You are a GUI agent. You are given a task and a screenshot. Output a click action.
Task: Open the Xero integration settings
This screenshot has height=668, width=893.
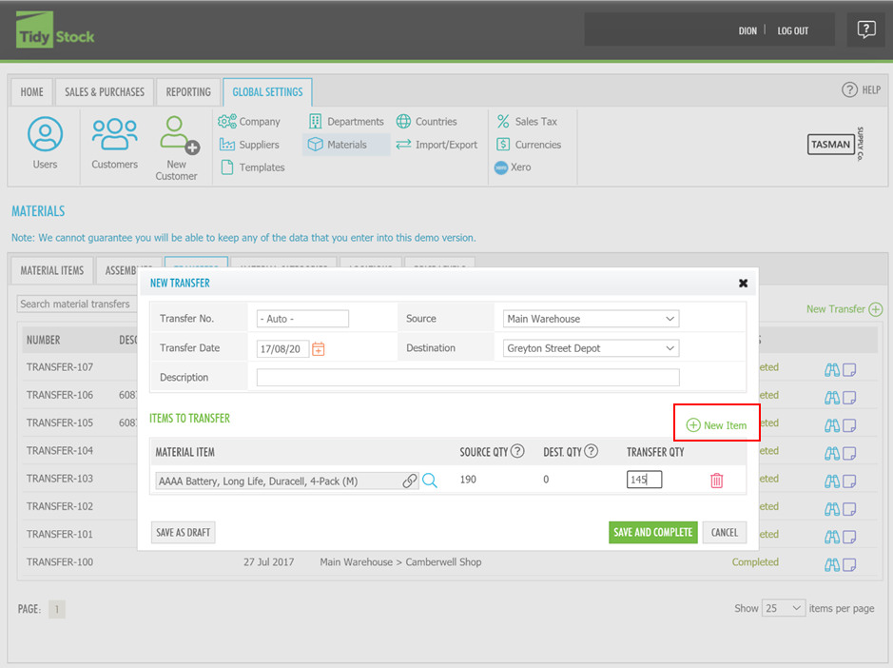[x=513, y=167]
